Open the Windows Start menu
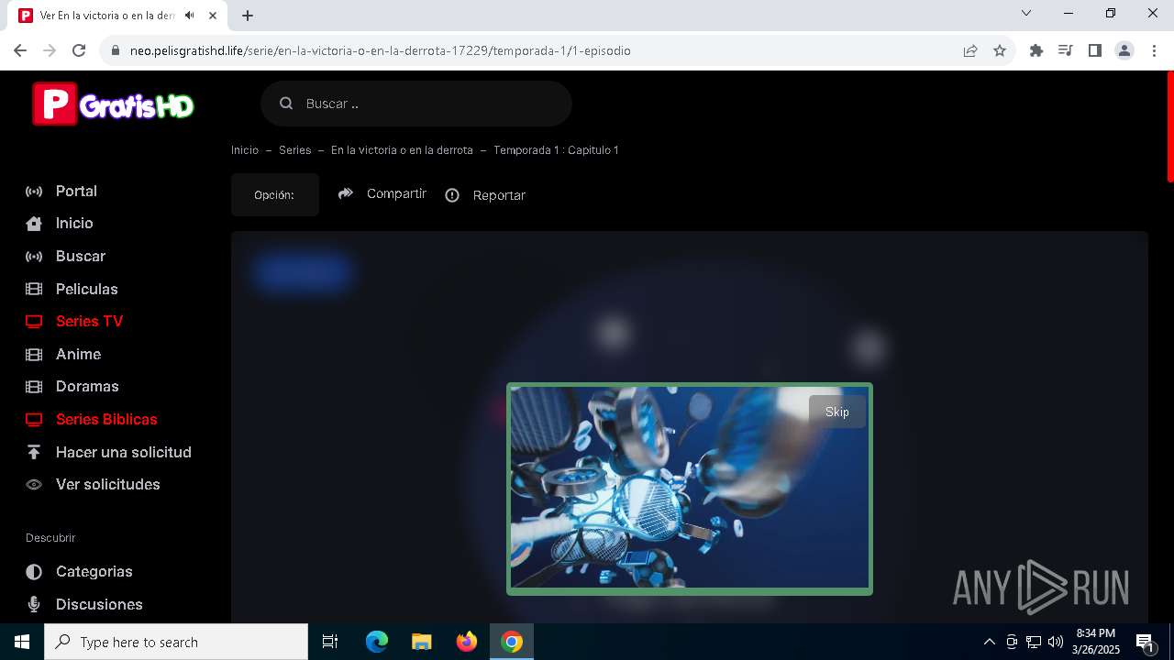This screenshot has height=660, width=1174. [22, 642]
